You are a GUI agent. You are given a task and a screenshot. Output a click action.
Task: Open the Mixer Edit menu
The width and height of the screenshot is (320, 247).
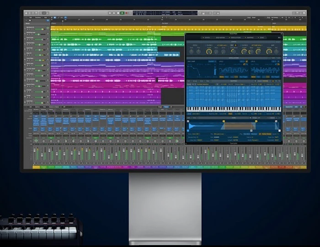click(x=31, y=107)
